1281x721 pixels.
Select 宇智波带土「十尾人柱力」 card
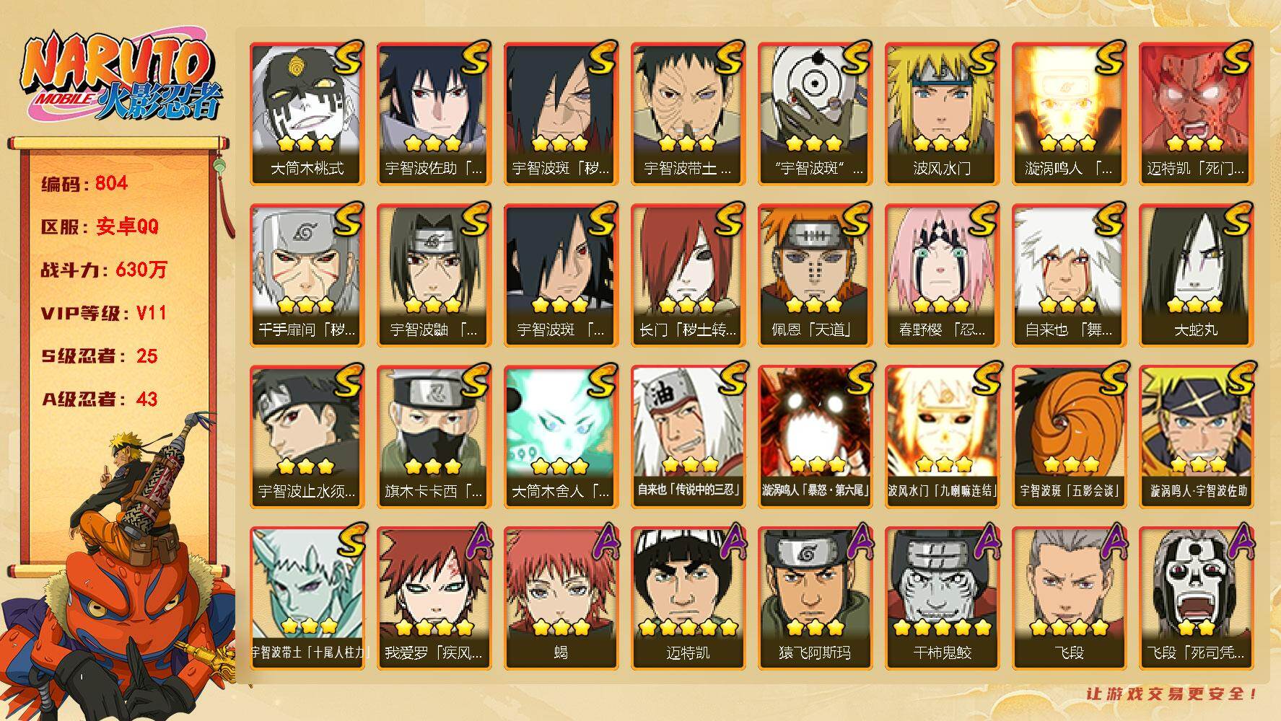click(307, 598)
